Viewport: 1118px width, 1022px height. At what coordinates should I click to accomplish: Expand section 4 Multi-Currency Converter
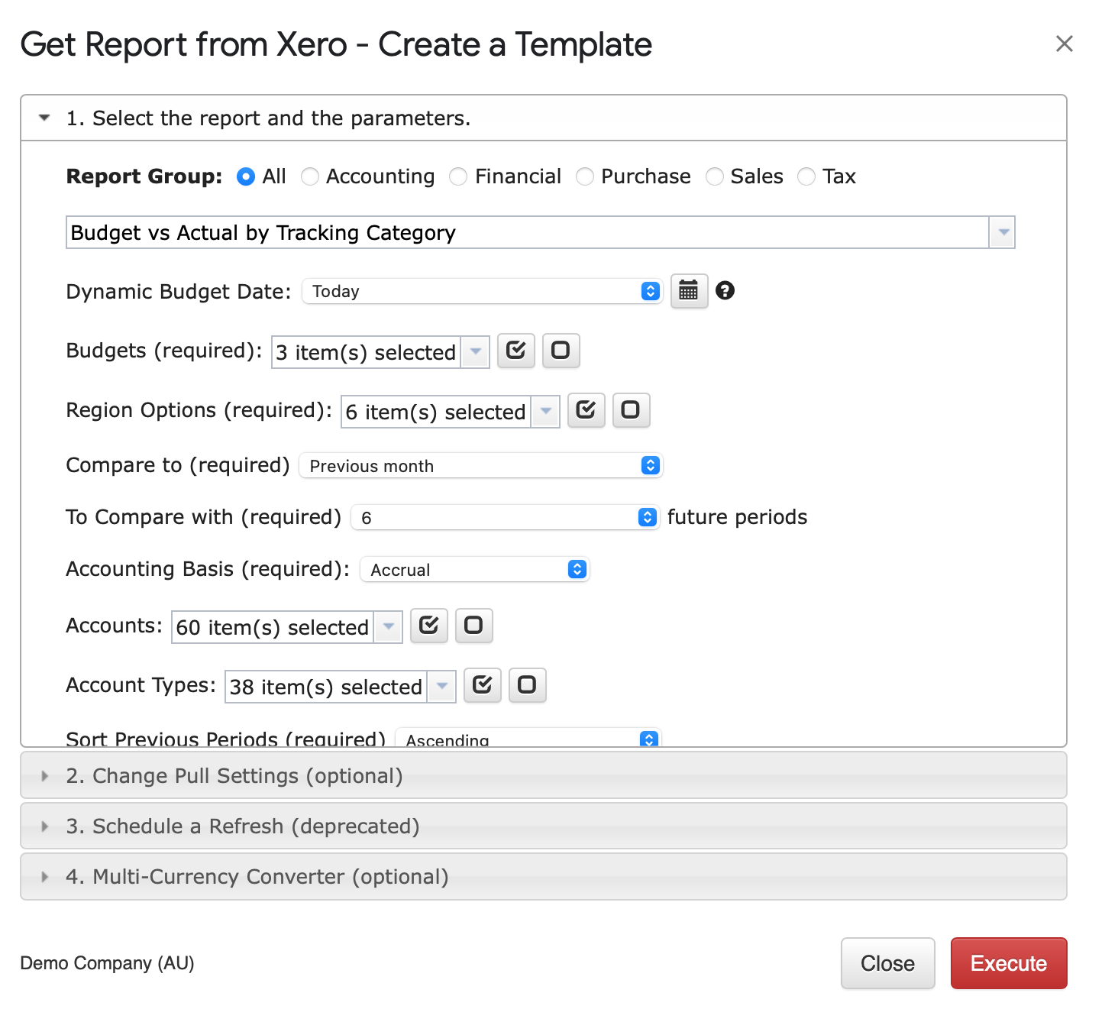[x=544, y=876]
